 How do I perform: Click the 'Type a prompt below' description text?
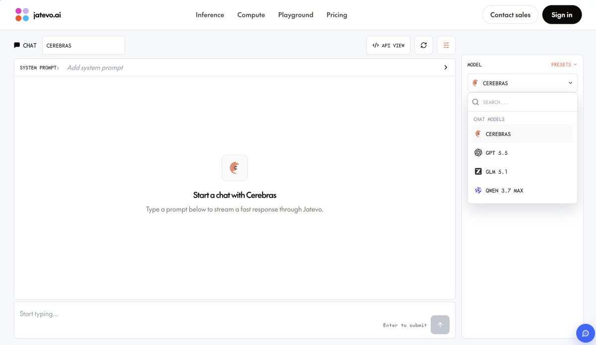click(234, 209)
